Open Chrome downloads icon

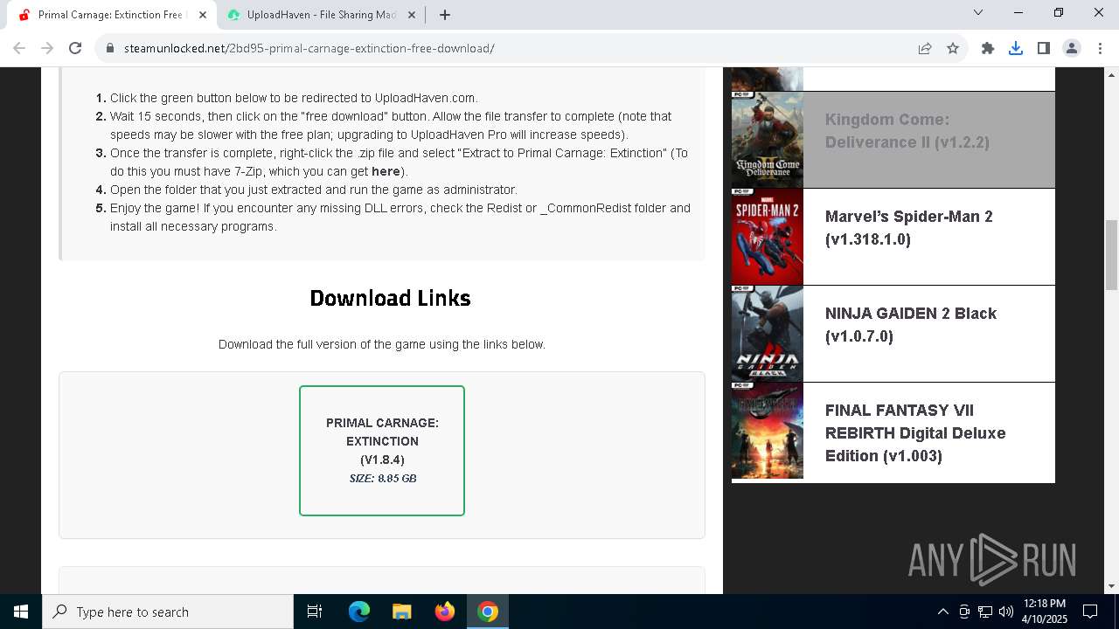(x=1016, y=48)
